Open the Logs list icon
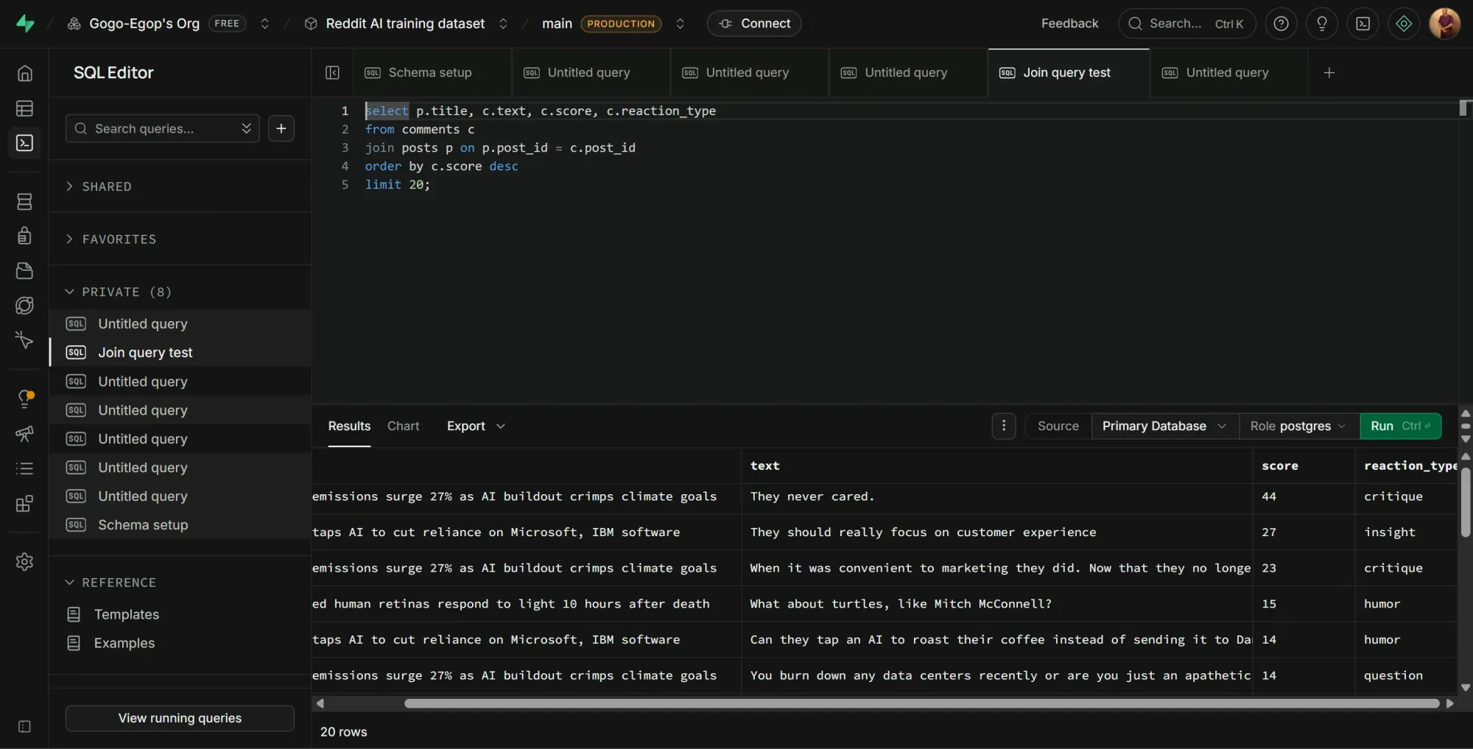This screenshot has height=749, width=1473. click(24, 468)
